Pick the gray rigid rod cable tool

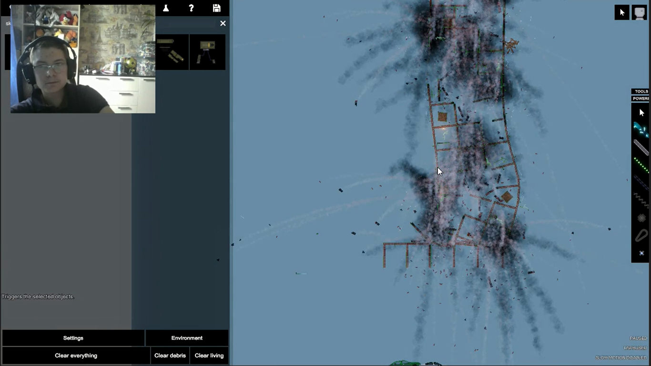[641, 147]
